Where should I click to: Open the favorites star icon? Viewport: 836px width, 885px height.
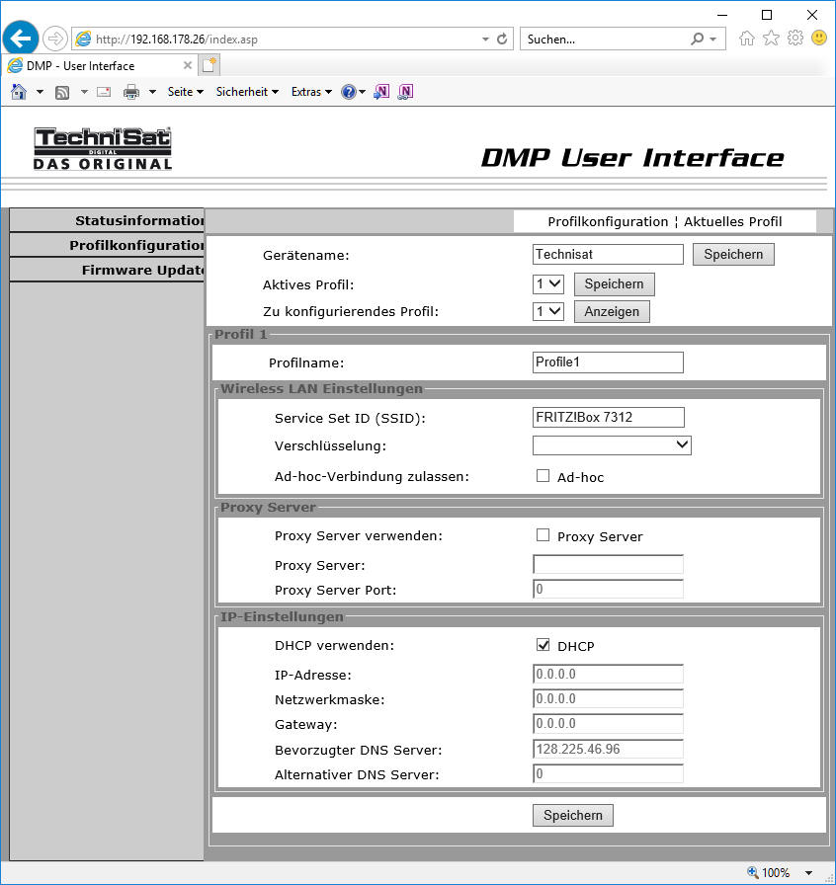pyautogui.click(x=771, y=39)
